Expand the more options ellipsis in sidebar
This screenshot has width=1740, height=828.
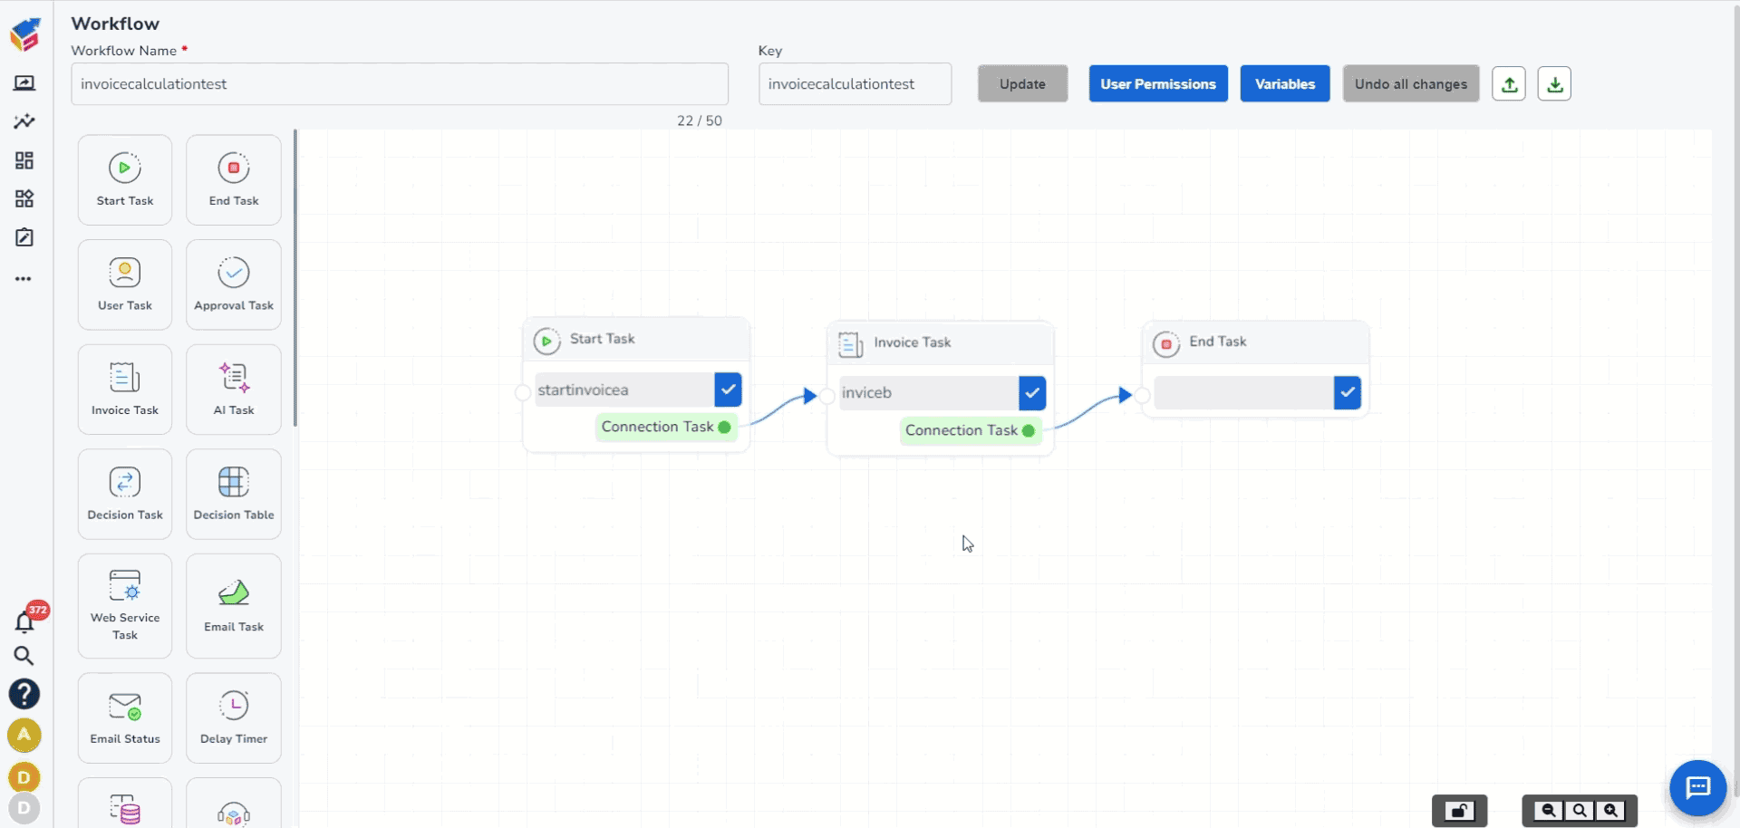(24, 279)
